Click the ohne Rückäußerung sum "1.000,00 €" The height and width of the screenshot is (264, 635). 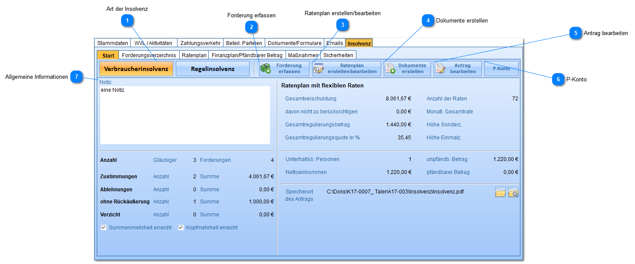(x=261, y=202)
